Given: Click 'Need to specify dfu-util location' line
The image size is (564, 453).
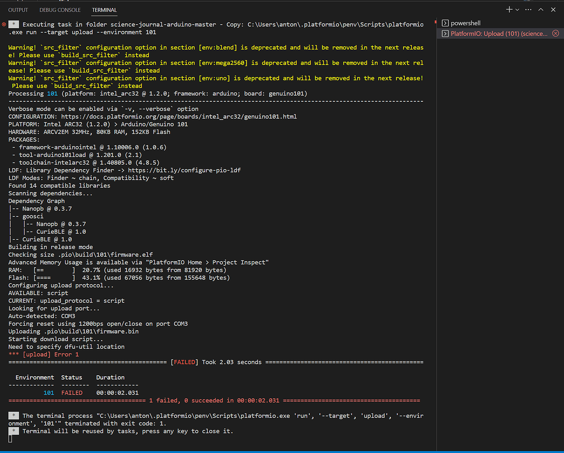Looking at the screenshot, I should point(66,347).
